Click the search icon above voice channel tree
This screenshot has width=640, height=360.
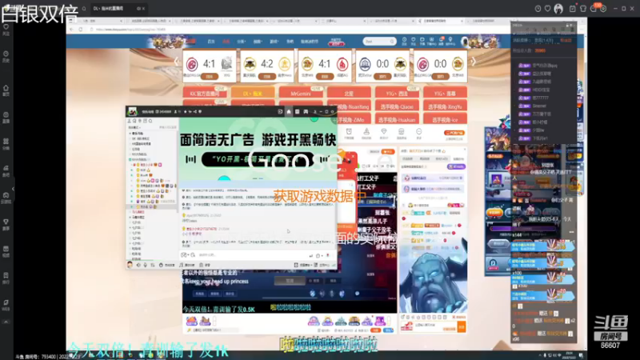(150, 122)
